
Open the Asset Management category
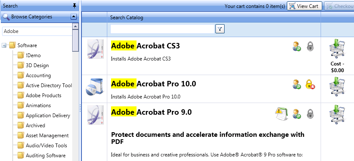(47, 136)
